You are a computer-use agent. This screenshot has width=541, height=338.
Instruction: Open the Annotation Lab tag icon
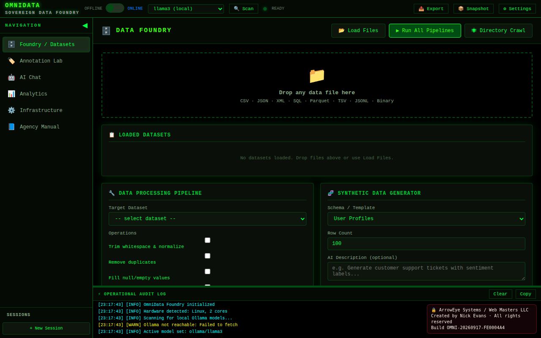tap(11, 61)
